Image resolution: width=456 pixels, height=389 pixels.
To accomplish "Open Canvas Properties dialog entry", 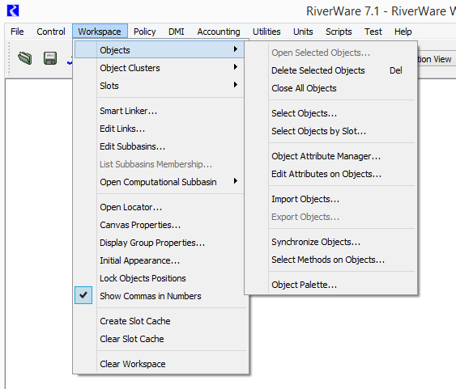I will point(159,225).
